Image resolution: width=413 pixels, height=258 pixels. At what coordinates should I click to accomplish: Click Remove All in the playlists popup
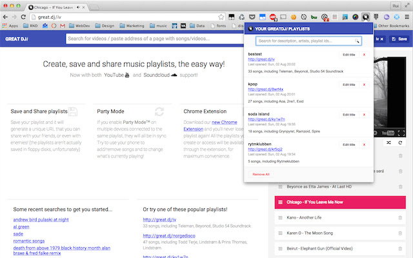click(261, 174)
